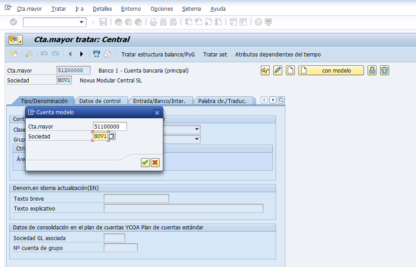Click the Customize local layout monitor icon

[268, 22]
